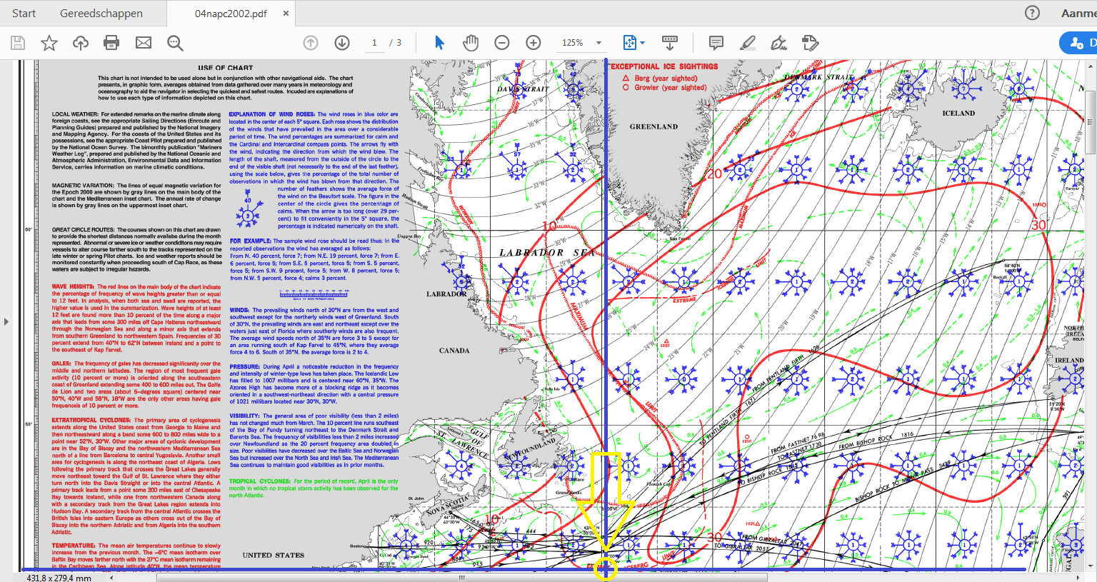The width and height of the screenshot is (1097, 582).
Task: Activate the selection arrow tool
Action: pos(439,43)
